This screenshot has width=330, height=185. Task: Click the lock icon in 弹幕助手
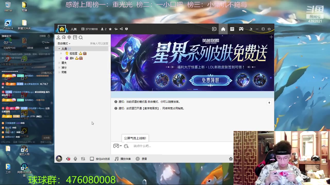[x=49, y=36]
